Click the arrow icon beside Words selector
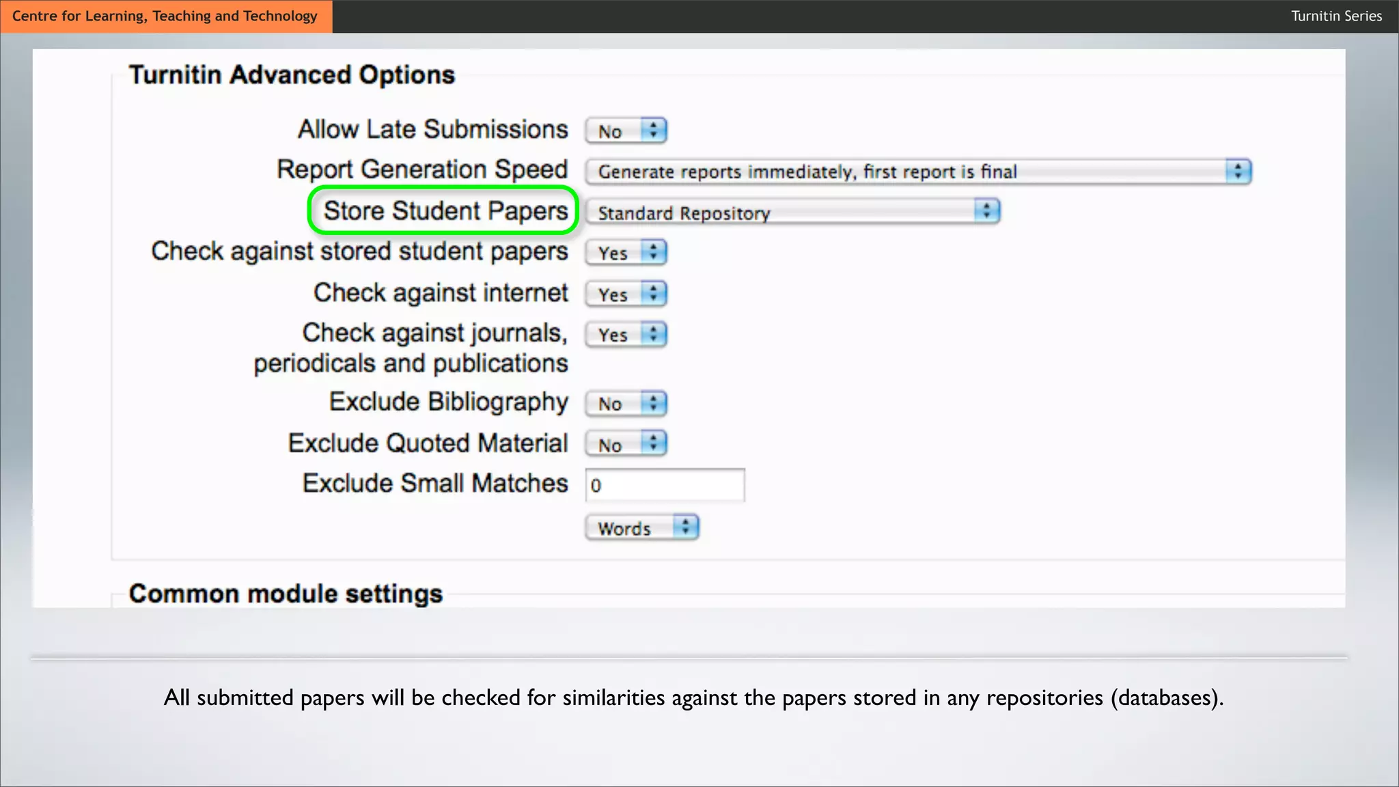Screen dimensions: 1399x787 coord(685,527)
